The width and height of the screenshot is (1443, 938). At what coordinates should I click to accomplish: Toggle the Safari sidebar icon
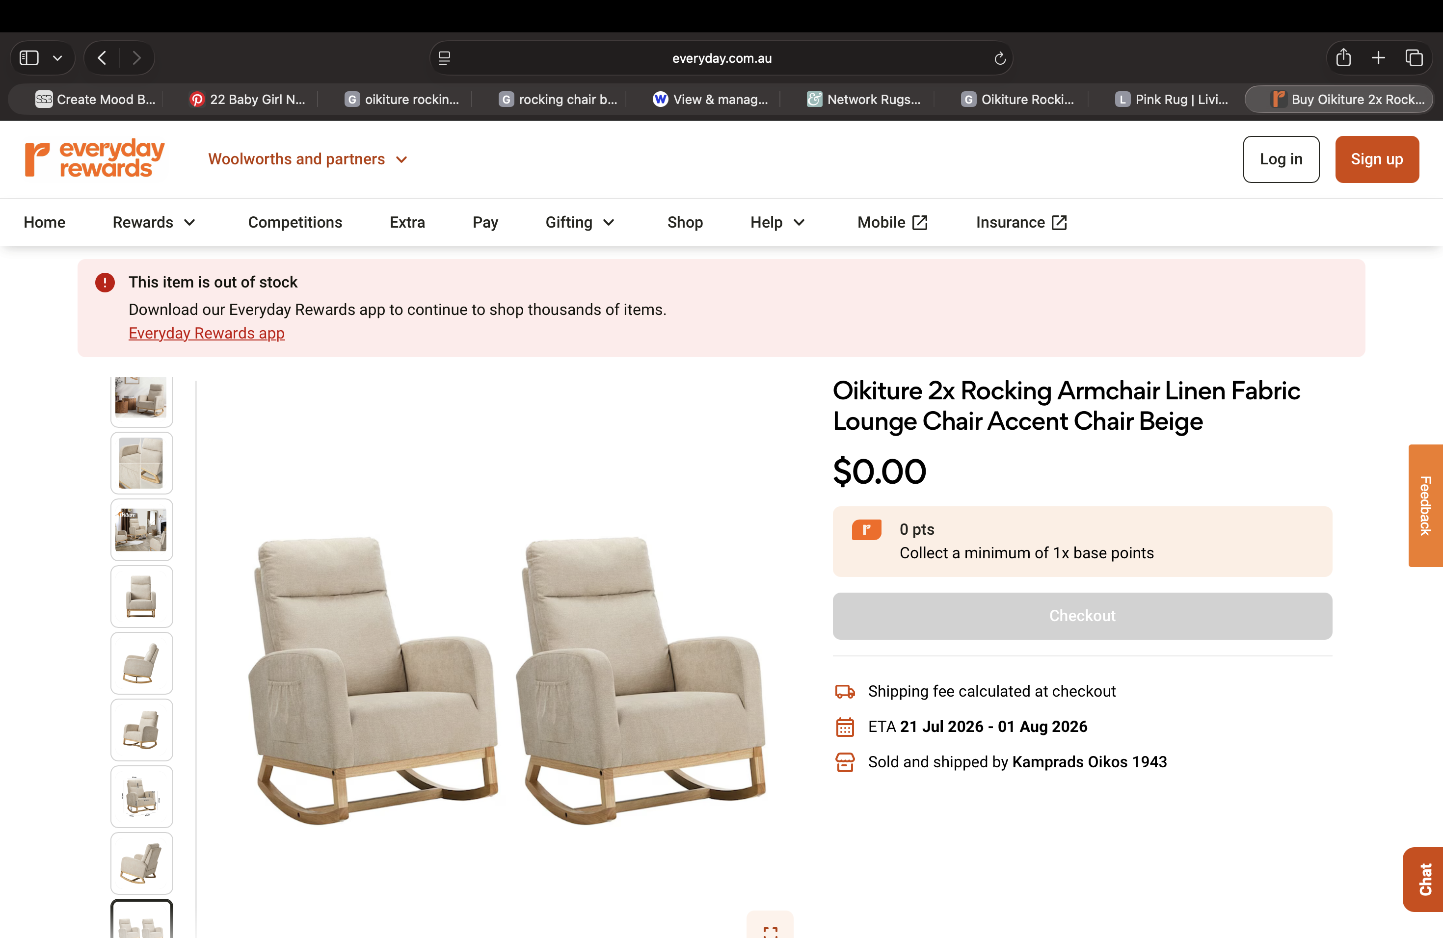tap(29, 57)
